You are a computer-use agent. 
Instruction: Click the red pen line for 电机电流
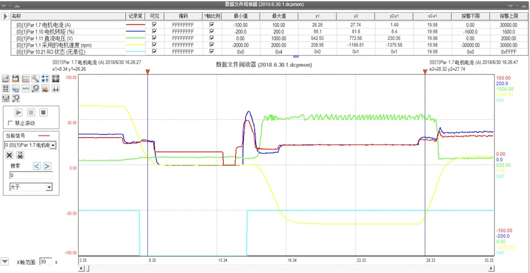135,24
